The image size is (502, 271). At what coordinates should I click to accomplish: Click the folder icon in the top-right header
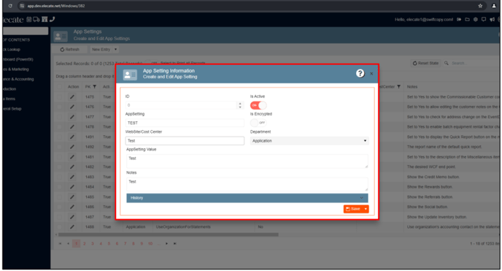(467, 20)
